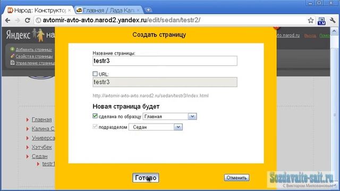Click the narod.ru site link in header

point(288,36)
